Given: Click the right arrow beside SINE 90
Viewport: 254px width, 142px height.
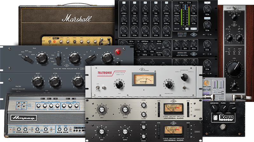Looking at the screenshot, I should click(x=152, y=55).
